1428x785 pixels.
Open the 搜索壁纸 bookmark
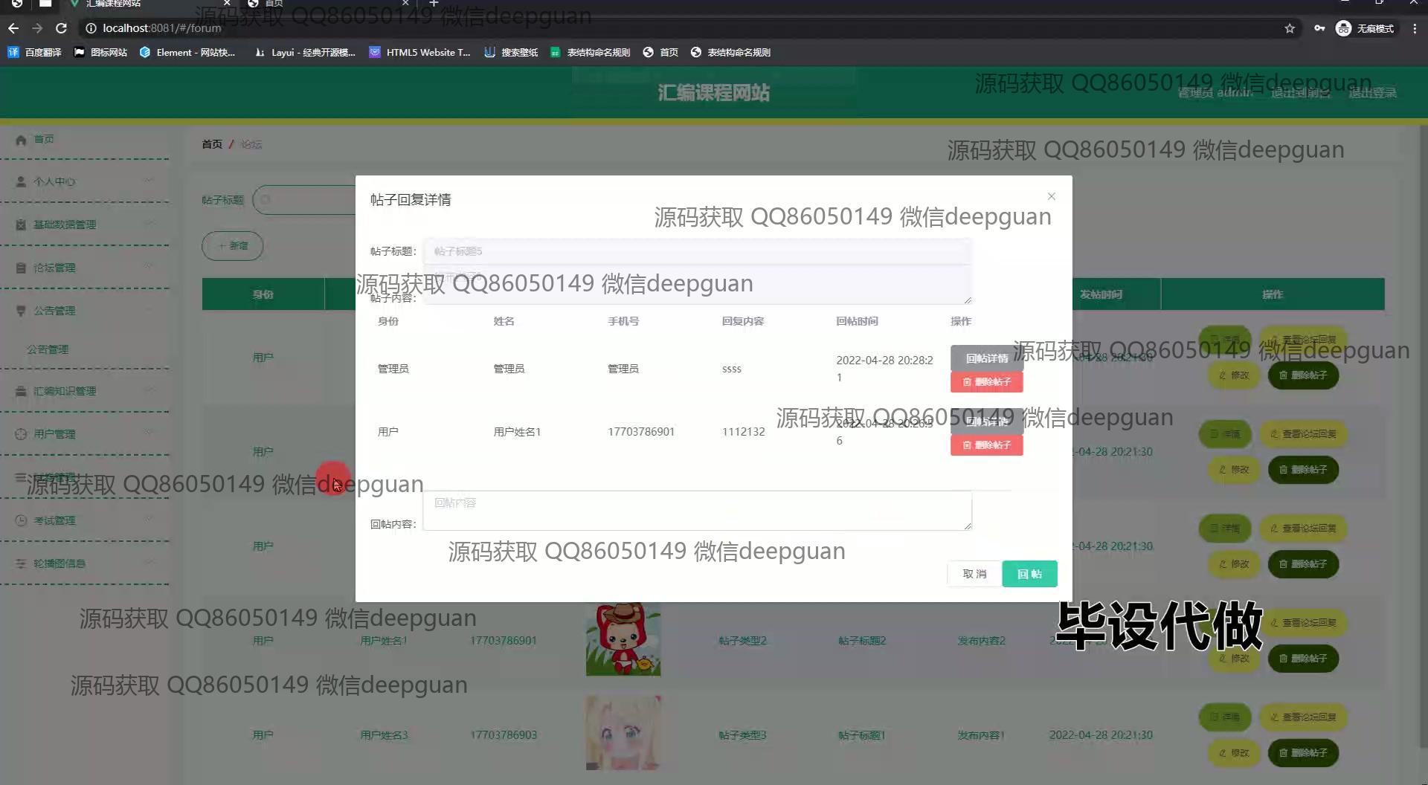coord(511,52)
